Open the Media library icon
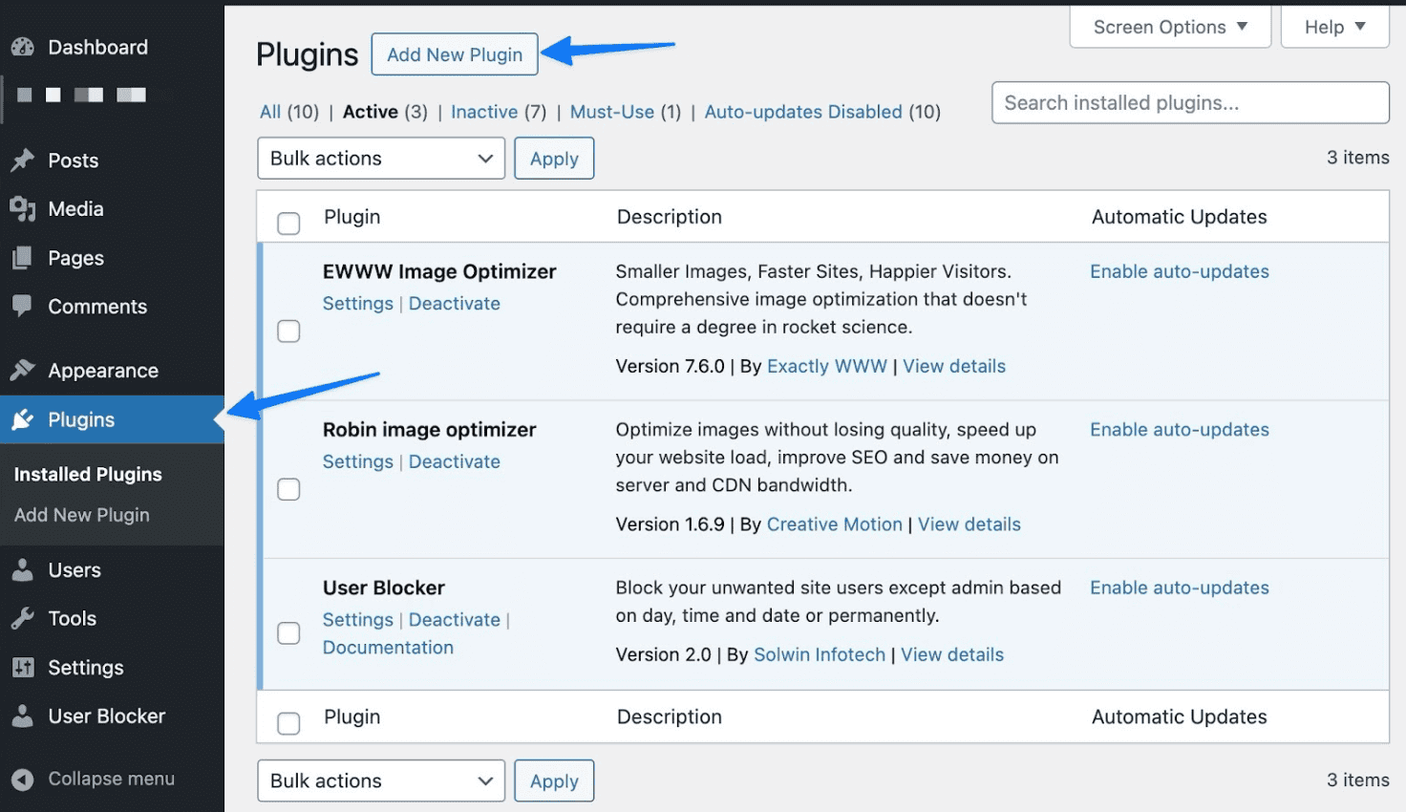Image resolution: width=1406 pixels, height=812 pixels. point(24,209)
